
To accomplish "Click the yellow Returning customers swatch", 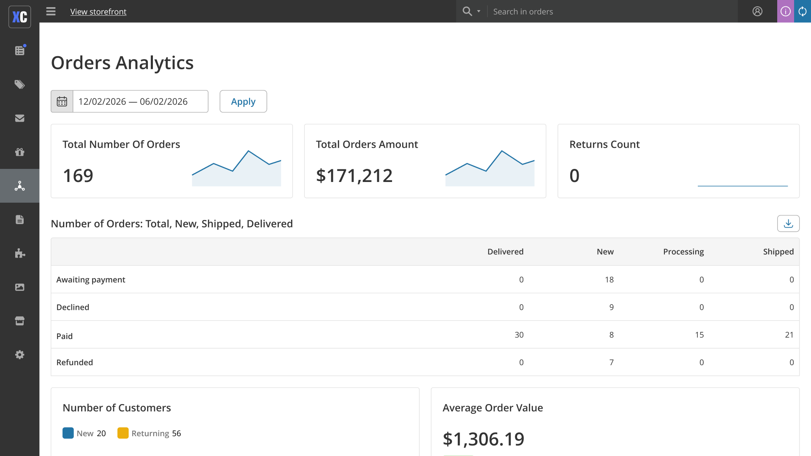I will click(x=123, y=433).
